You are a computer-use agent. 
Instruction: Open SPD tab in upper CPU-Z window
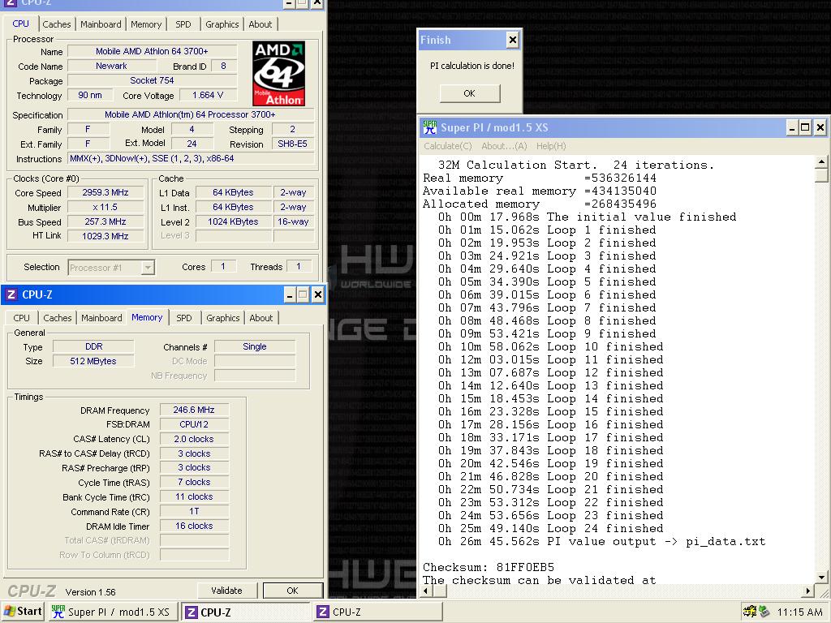click(183, 24)
